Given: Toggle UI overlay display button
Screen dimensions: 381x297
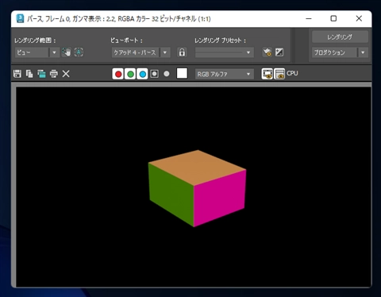Looking at the screenshot, I should (x=267, y=74).
